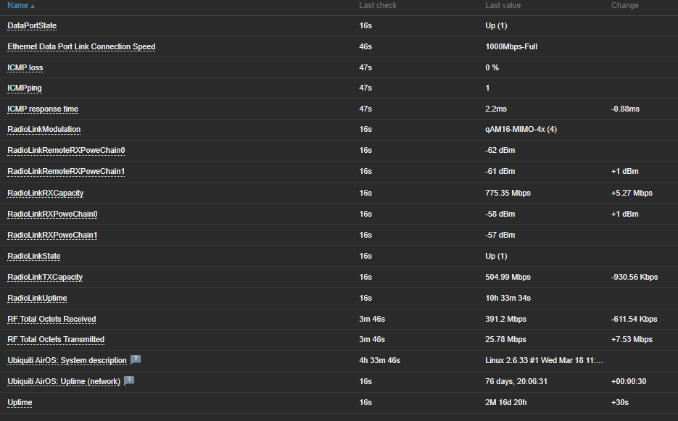Open ICMP response time item

pos(43,109)
